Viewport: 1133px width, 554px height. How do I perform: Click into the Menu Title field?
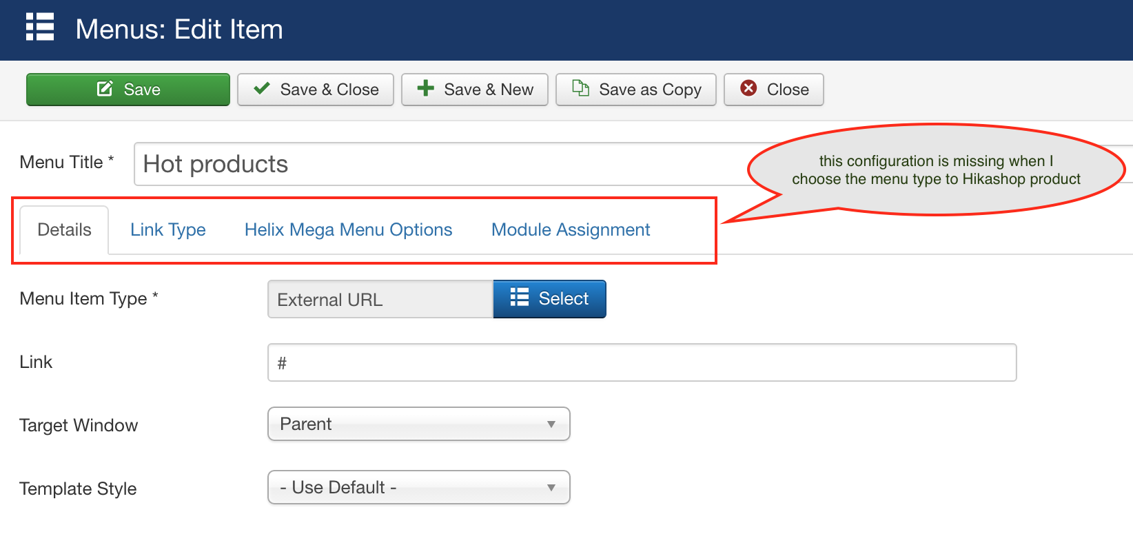click(441, 164)
